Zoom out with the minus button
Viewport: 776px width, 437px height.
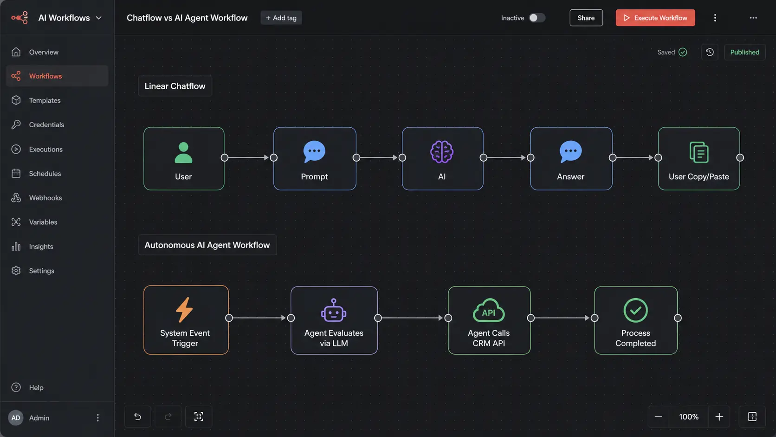(x=658, y=417)
